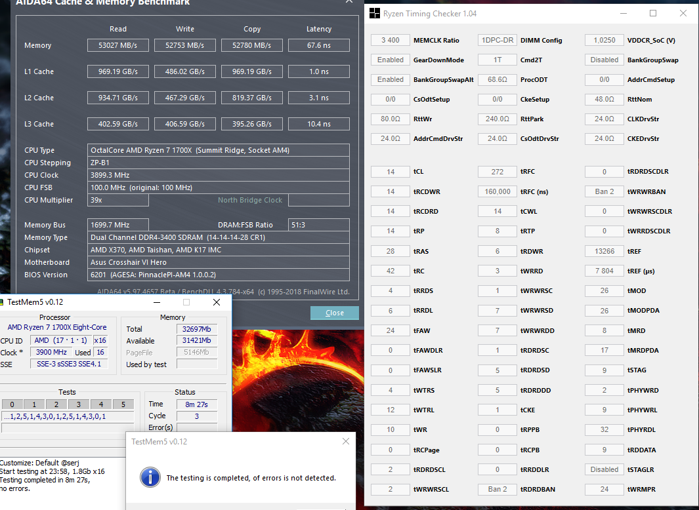Click the tFAW 24 value
Screen dimensions: 699x510
pos(391,330)
